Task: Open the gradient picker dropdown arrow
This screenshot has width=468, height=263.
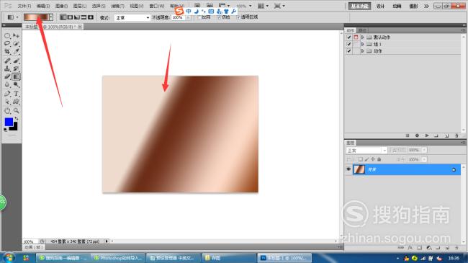Action: (x=51, y=17)
